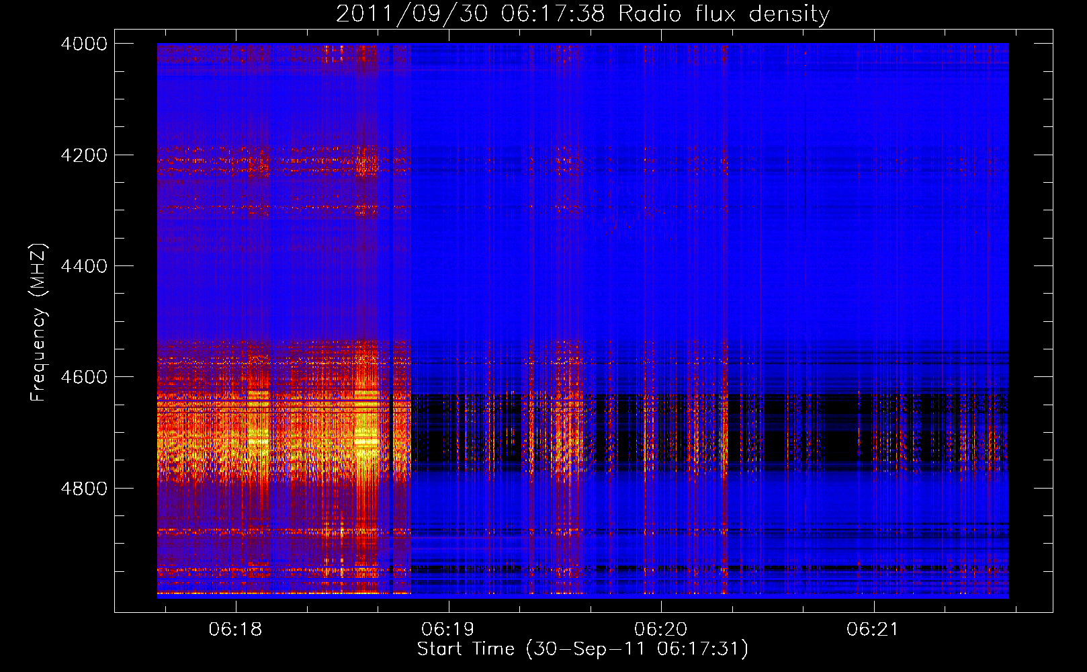The height and width of the screenshot is (672, 1087).
Task: Click the plot title "2011/09/30 06:17:38 Radio flux density"
Action: pos(582,13)
